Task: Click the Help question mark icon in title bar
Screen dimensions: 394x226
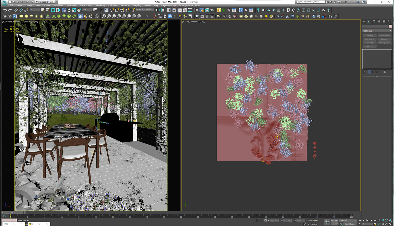Action: coord(364,2)
